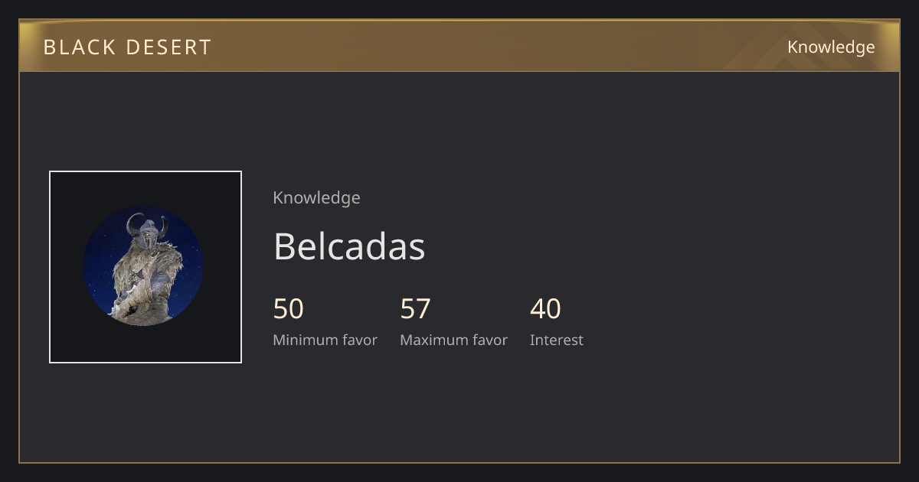Click the interest value 40
Screen dimensions: 919x482
pyautogui.click(x=545, y=309)
